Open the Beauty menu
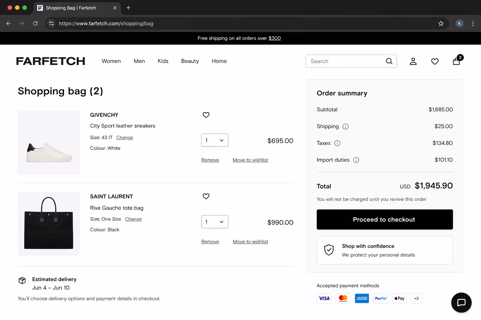The image size is (481, 320). click(190, 61)
